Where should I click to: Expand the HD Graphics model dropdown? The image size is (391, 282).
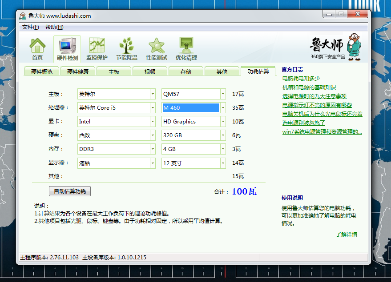(223, 122)
